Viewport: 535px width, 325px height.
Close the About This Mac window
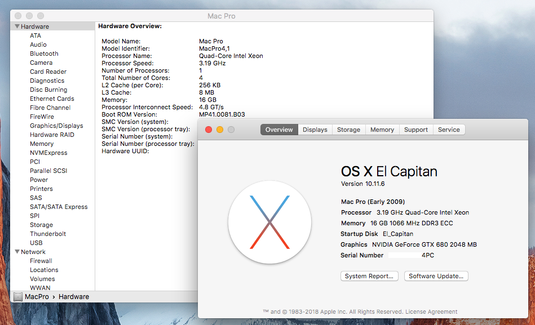click(x=209, y=130)
